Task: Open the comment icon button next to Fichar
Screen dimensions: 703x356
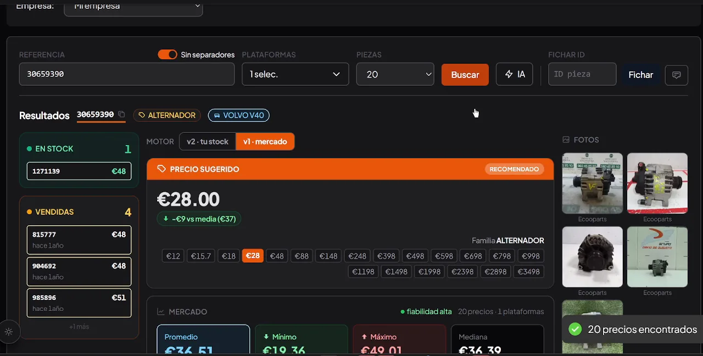Action: [x=677, y=75]
